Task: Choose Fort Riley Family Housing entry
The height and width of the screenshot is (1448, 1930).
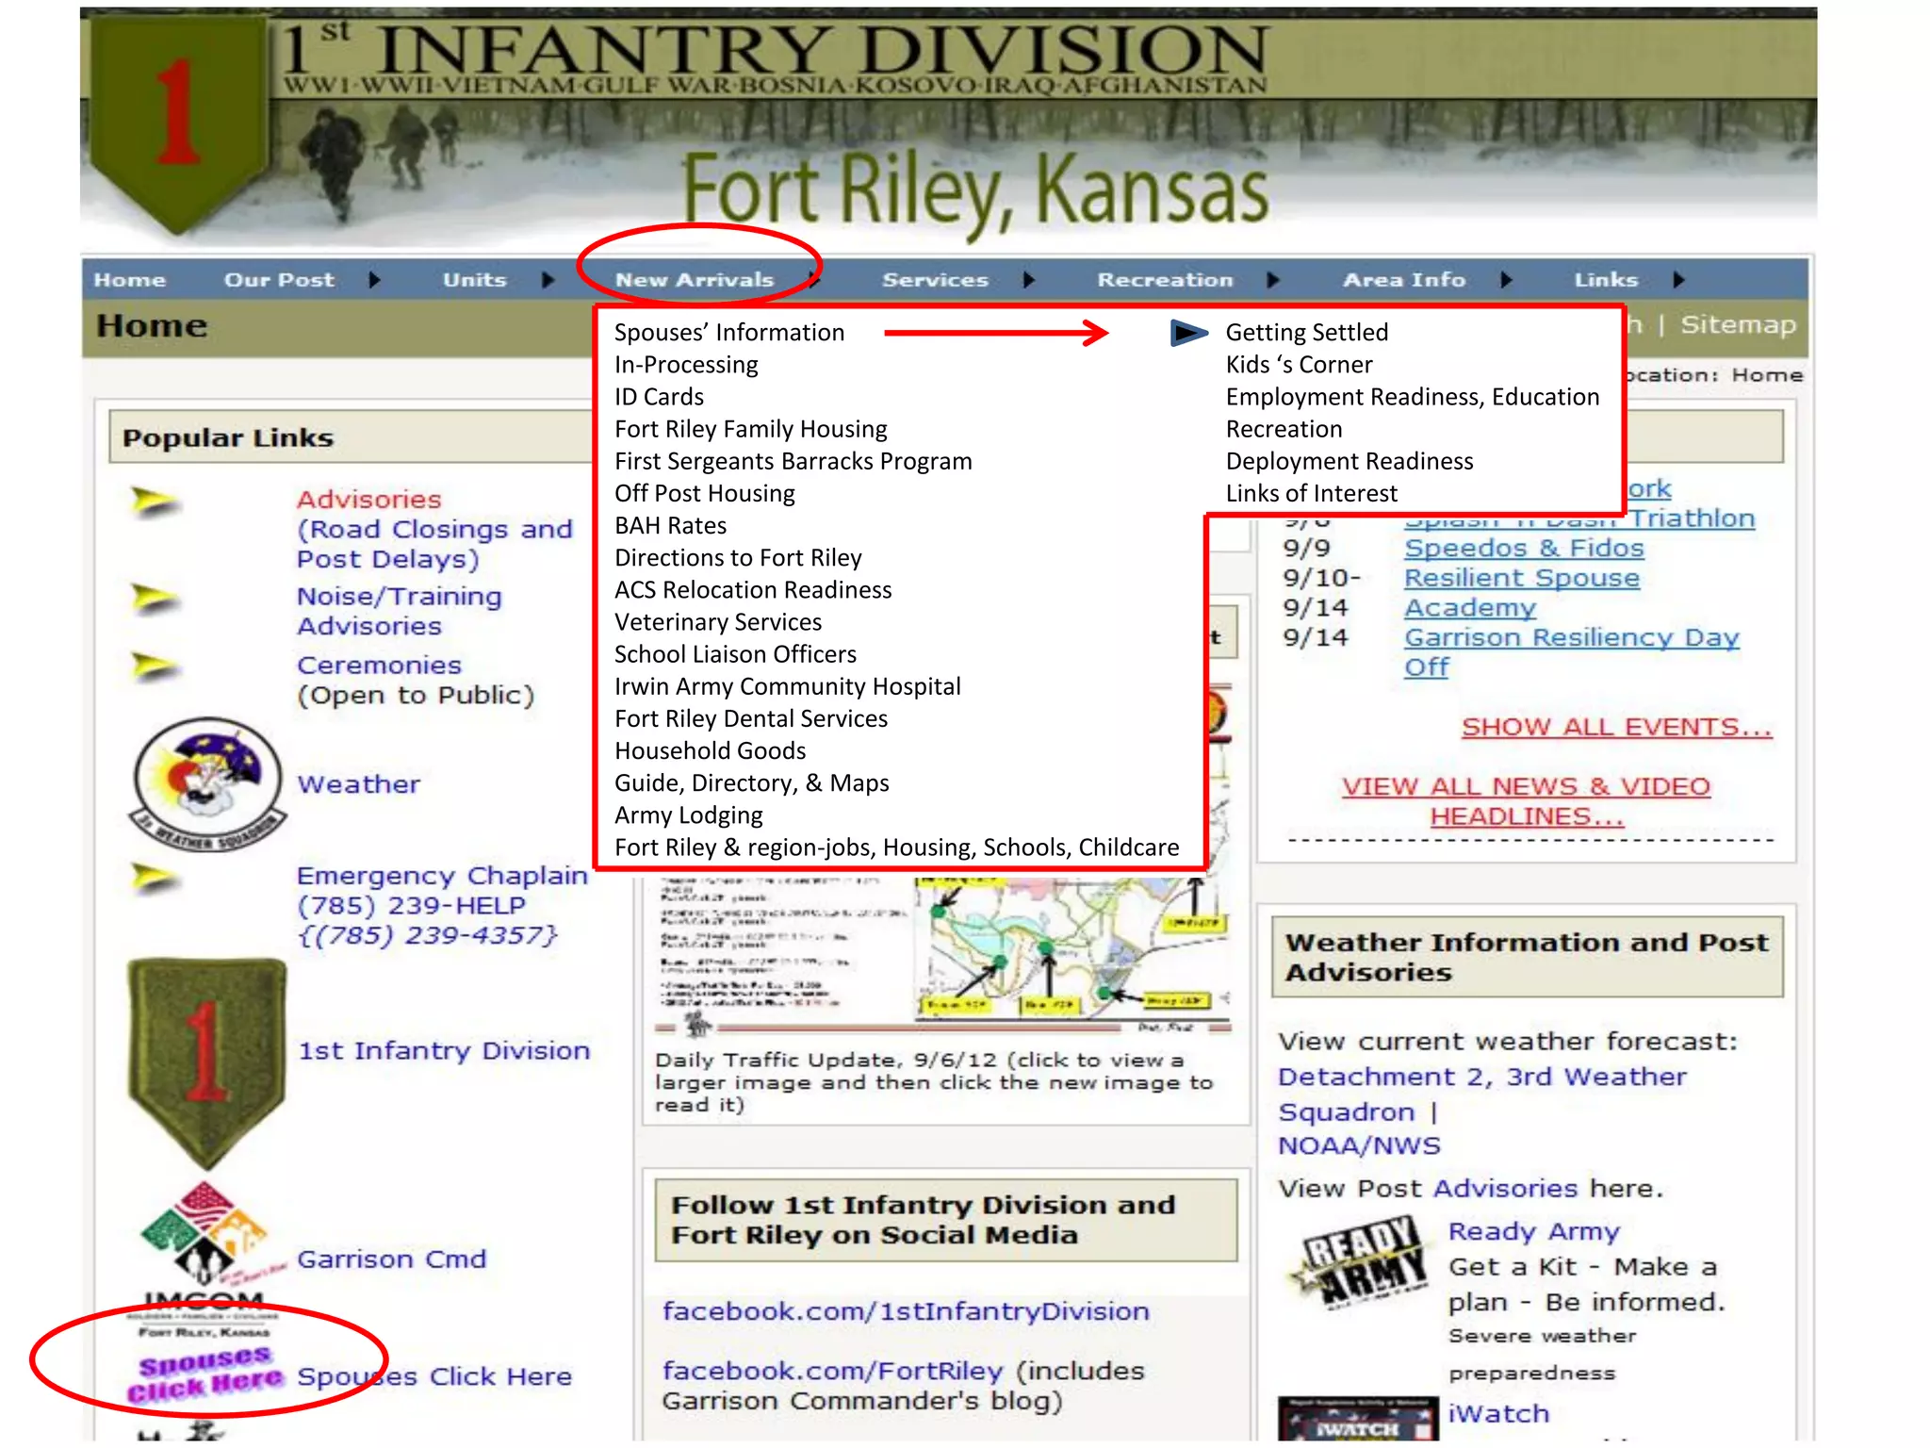Action: (x=751, y=430)
